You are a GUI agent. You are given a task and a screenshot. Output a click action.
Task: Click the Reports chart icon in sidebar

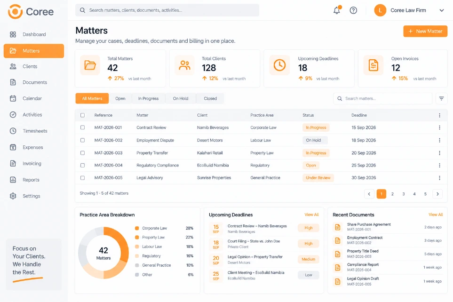click(13, 180)
